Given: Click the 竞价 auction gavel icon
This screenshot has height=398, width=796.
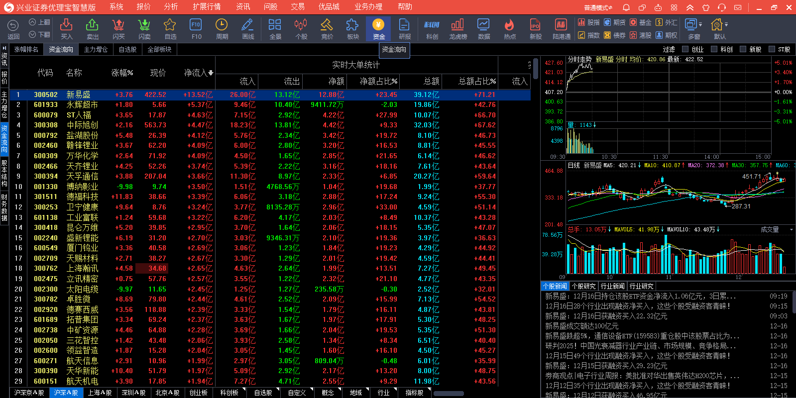Looking at the screenshot, I should coord(327,28).
